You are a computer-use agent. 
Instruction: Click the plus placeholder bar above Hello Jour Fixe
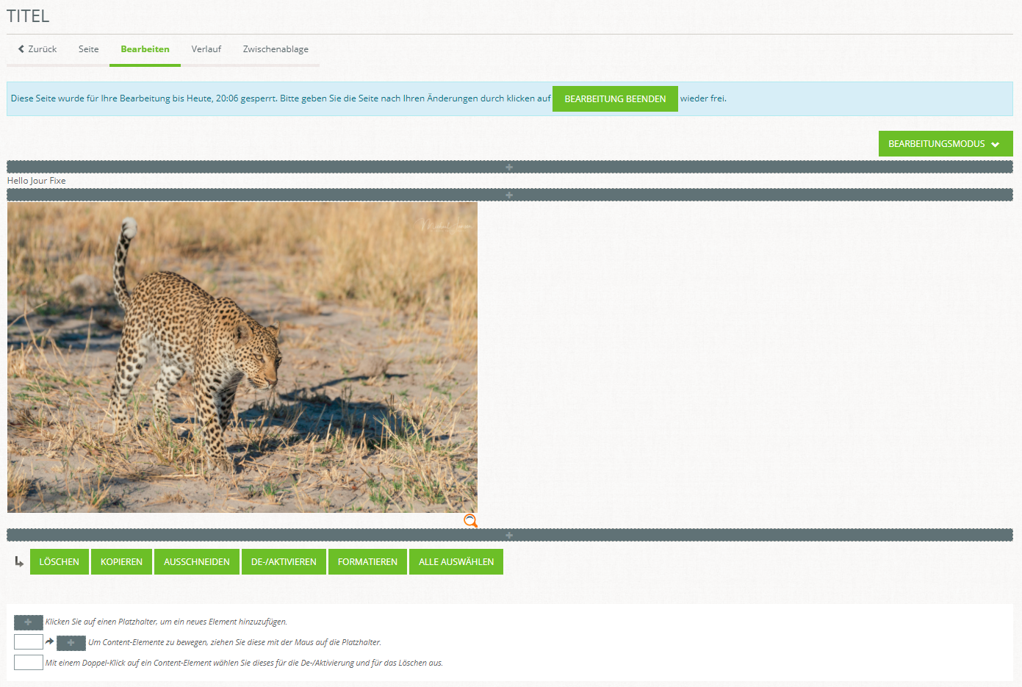(509, 168)
